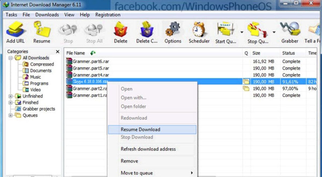Expand the Unfinished tree node

10,96
